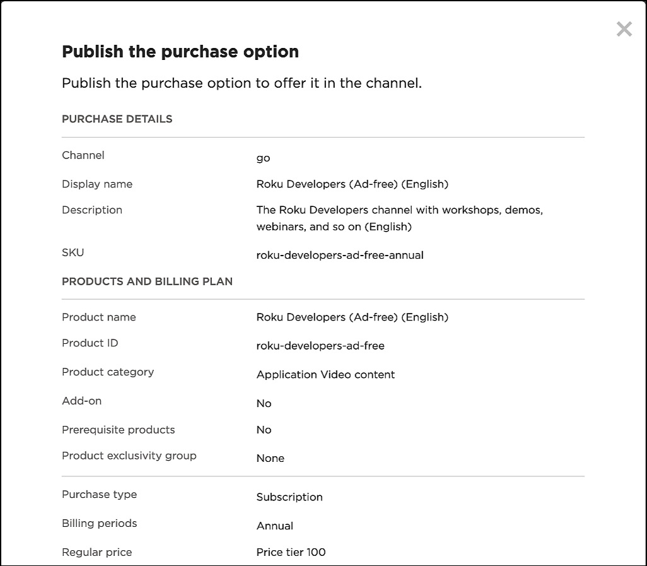
Task: Click the PURCHASE DETAILS section header
Action: [117, 119]
